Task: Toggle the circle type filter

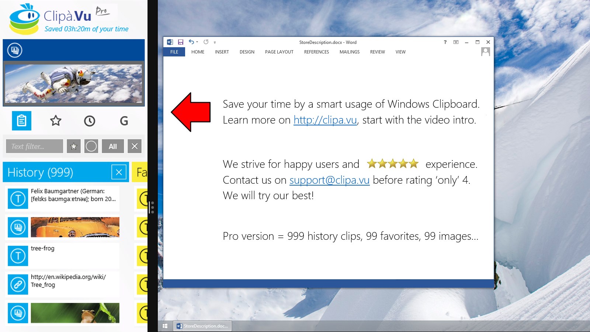Action: pos(91,146)
